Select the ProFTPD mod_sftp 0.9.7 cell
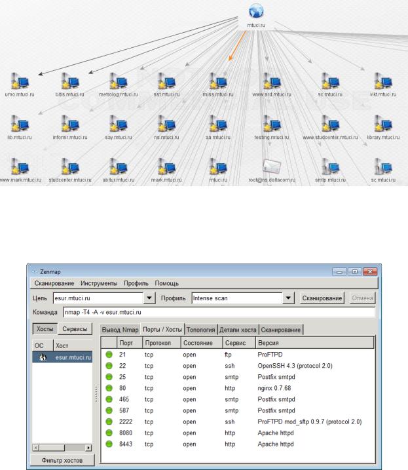The image size is (408, 470). [310, 421]
